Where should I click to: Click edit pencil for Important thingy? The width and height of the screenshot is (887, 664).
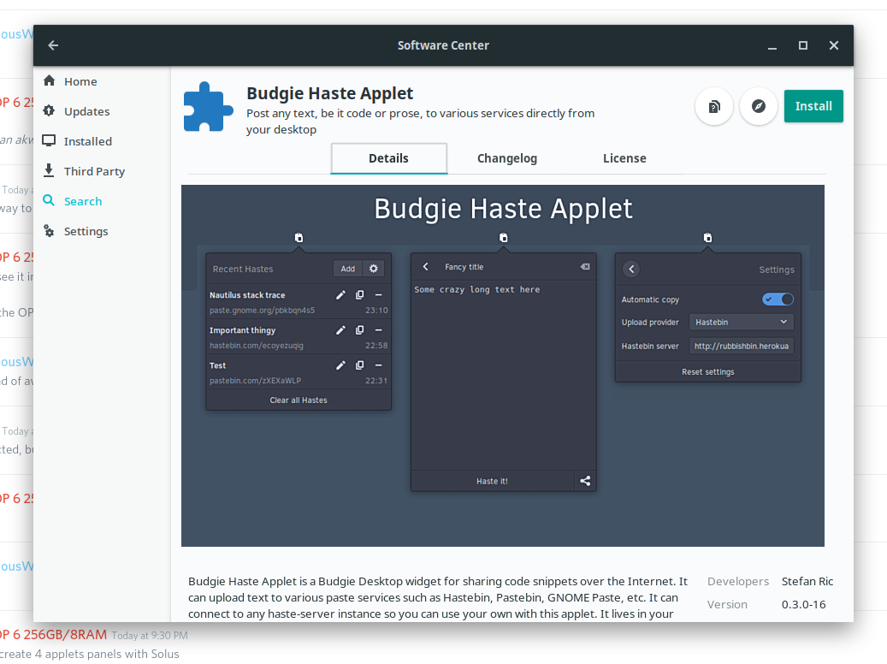click(340, 330)
